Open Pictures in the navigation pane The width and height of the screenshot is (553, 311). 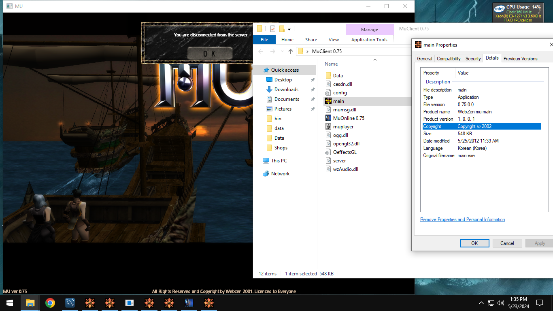[283, 109]
